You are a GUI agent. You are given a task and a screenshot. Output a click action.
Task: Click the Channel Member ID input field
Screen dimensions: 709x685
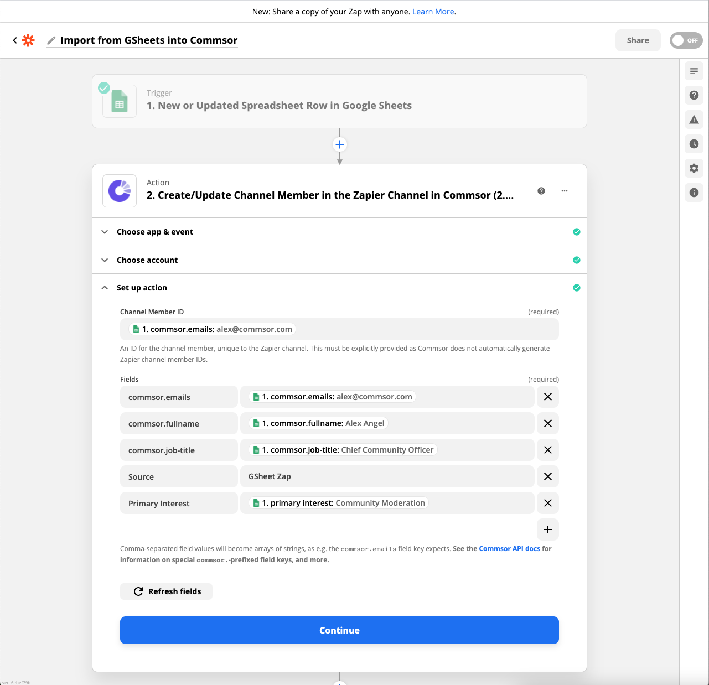coord(339,329)
